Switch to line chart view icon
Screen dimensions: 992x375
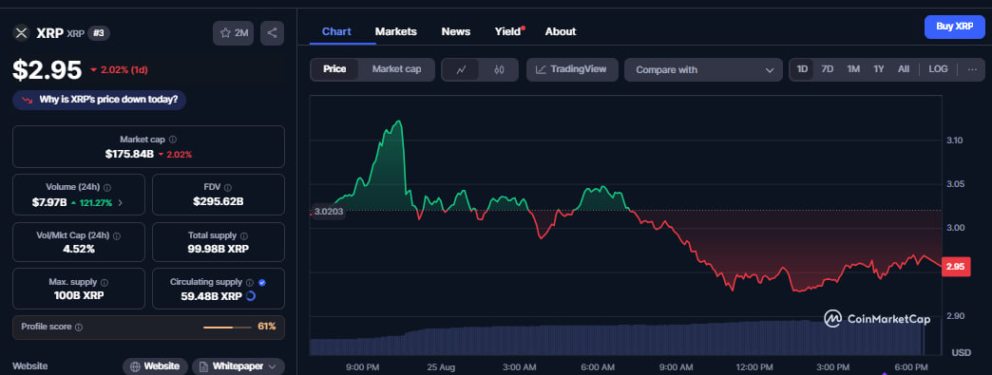tap(461, 69)
